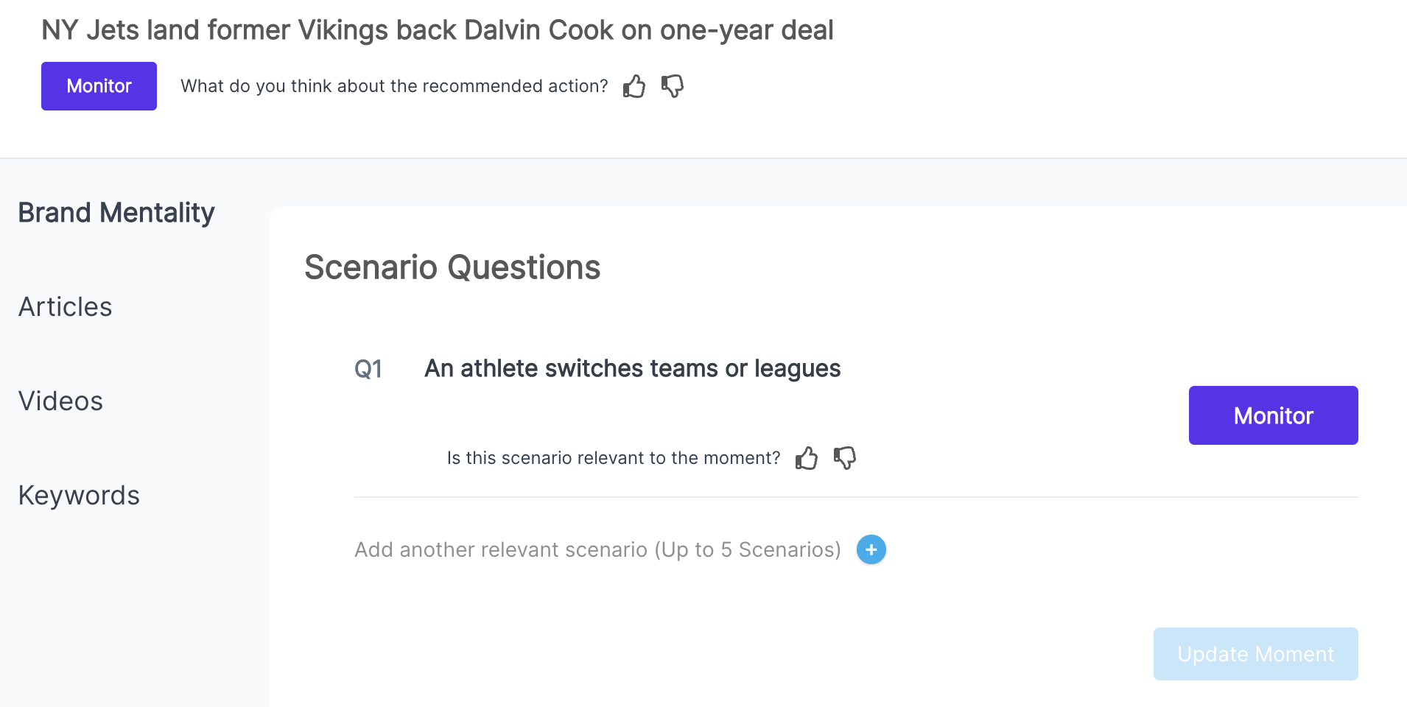Select Keywords in the sidebar

click(x=79, y=495)
